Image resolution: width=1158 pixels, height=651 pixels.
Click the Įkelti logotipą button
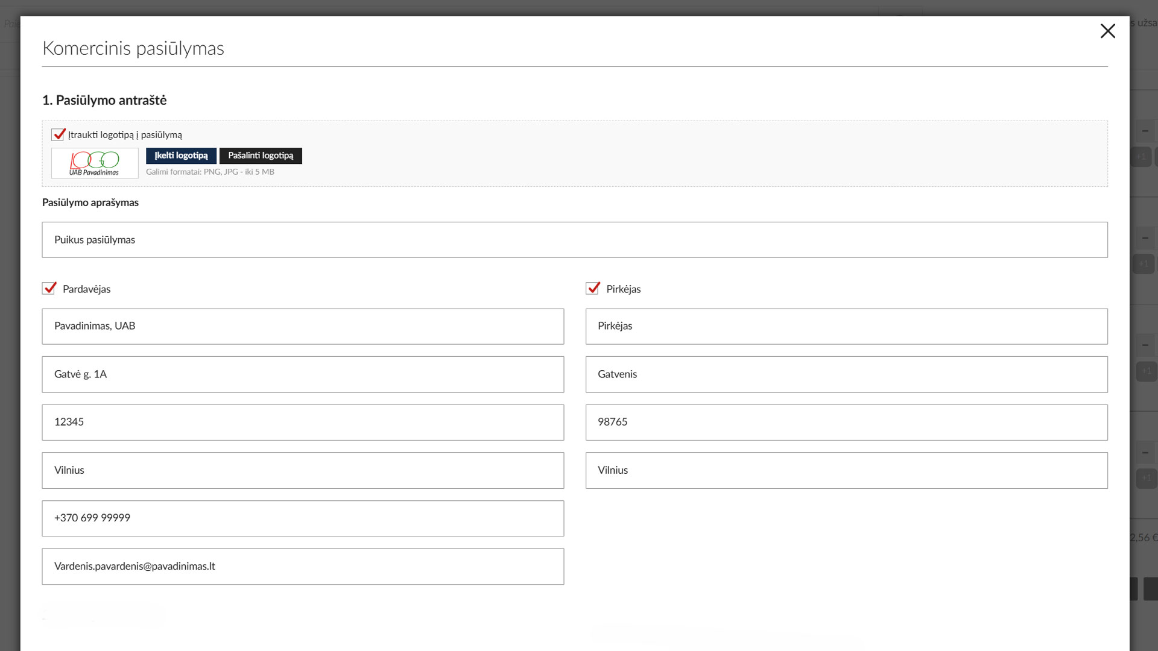tap(181, 156)
